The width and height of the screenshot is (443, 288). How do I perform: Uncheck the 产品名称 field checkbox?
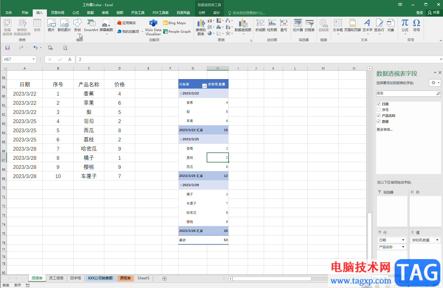tap(378, 116)
